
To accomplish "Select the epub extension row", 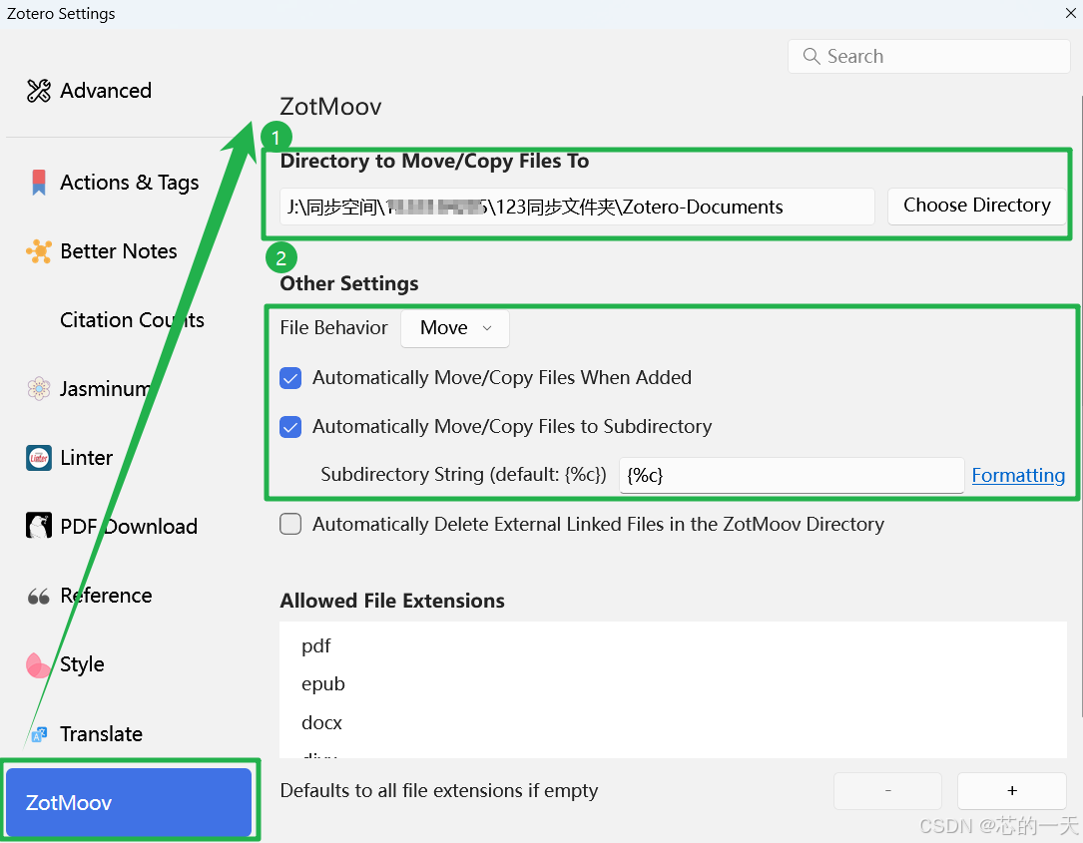I will click(674, 684).
